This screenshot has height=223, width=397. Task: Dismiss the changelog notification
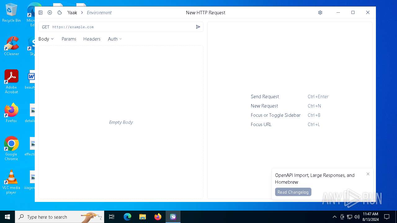(368, 174)
